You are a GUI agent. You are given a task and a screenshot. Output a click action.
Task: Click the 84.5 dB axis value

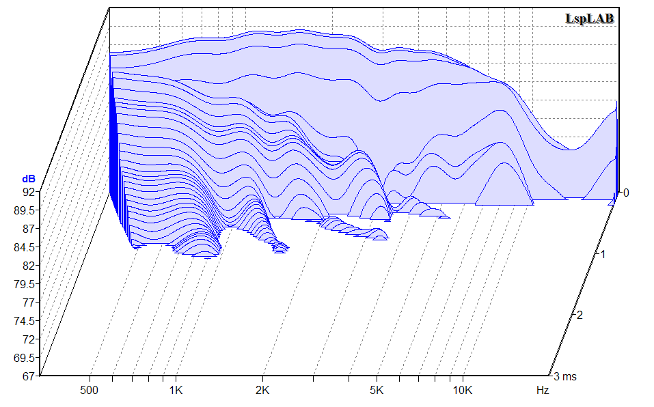click(25, 247)
